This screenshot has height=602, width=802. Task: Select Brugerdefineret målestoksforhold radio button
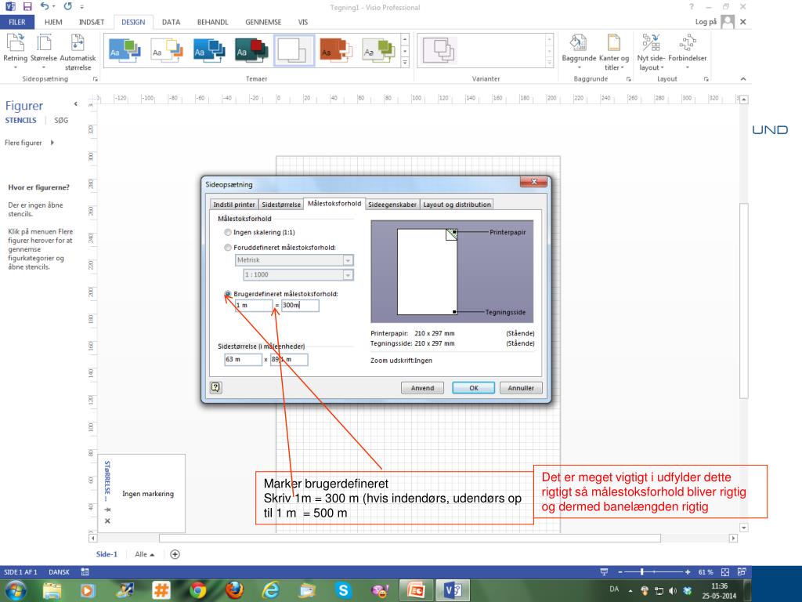point(228,294)
